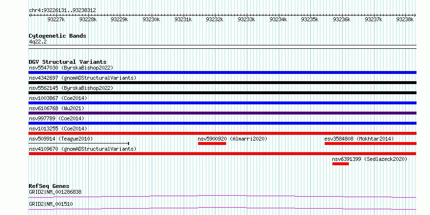Click the thin black line feature under nsv509914
Screen dimensions: 430x215
pos(79,143)
